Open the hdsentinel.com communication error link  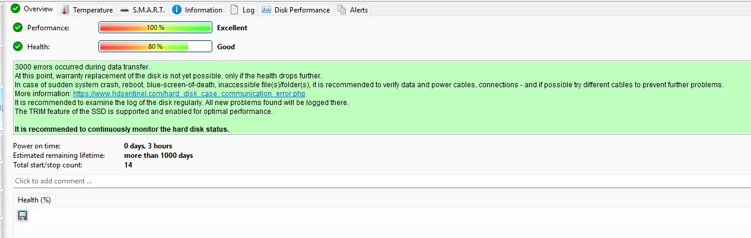coord(189,94)
